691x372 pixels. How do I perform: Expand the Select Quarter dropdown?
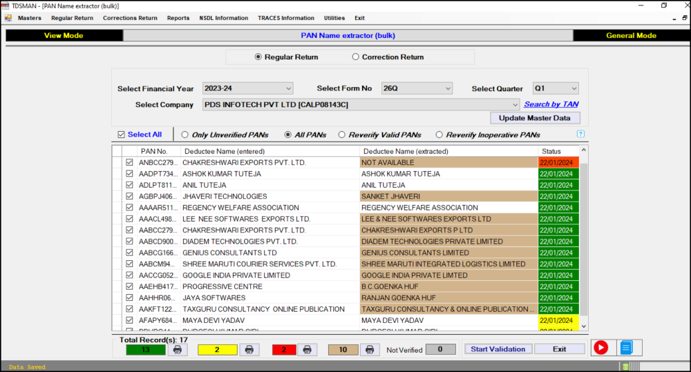tap(574, 88)
